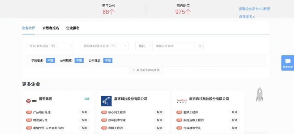Click the 嘉环科技 company logo
This screenshot has height=134, width=294.
106,101
